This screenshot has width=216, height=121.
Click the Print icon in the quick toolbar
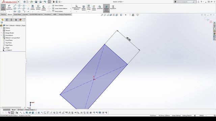pos(40,2)
